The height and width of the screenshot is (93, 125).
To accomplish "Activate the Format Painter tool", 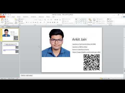I will (x=9, y=23).
